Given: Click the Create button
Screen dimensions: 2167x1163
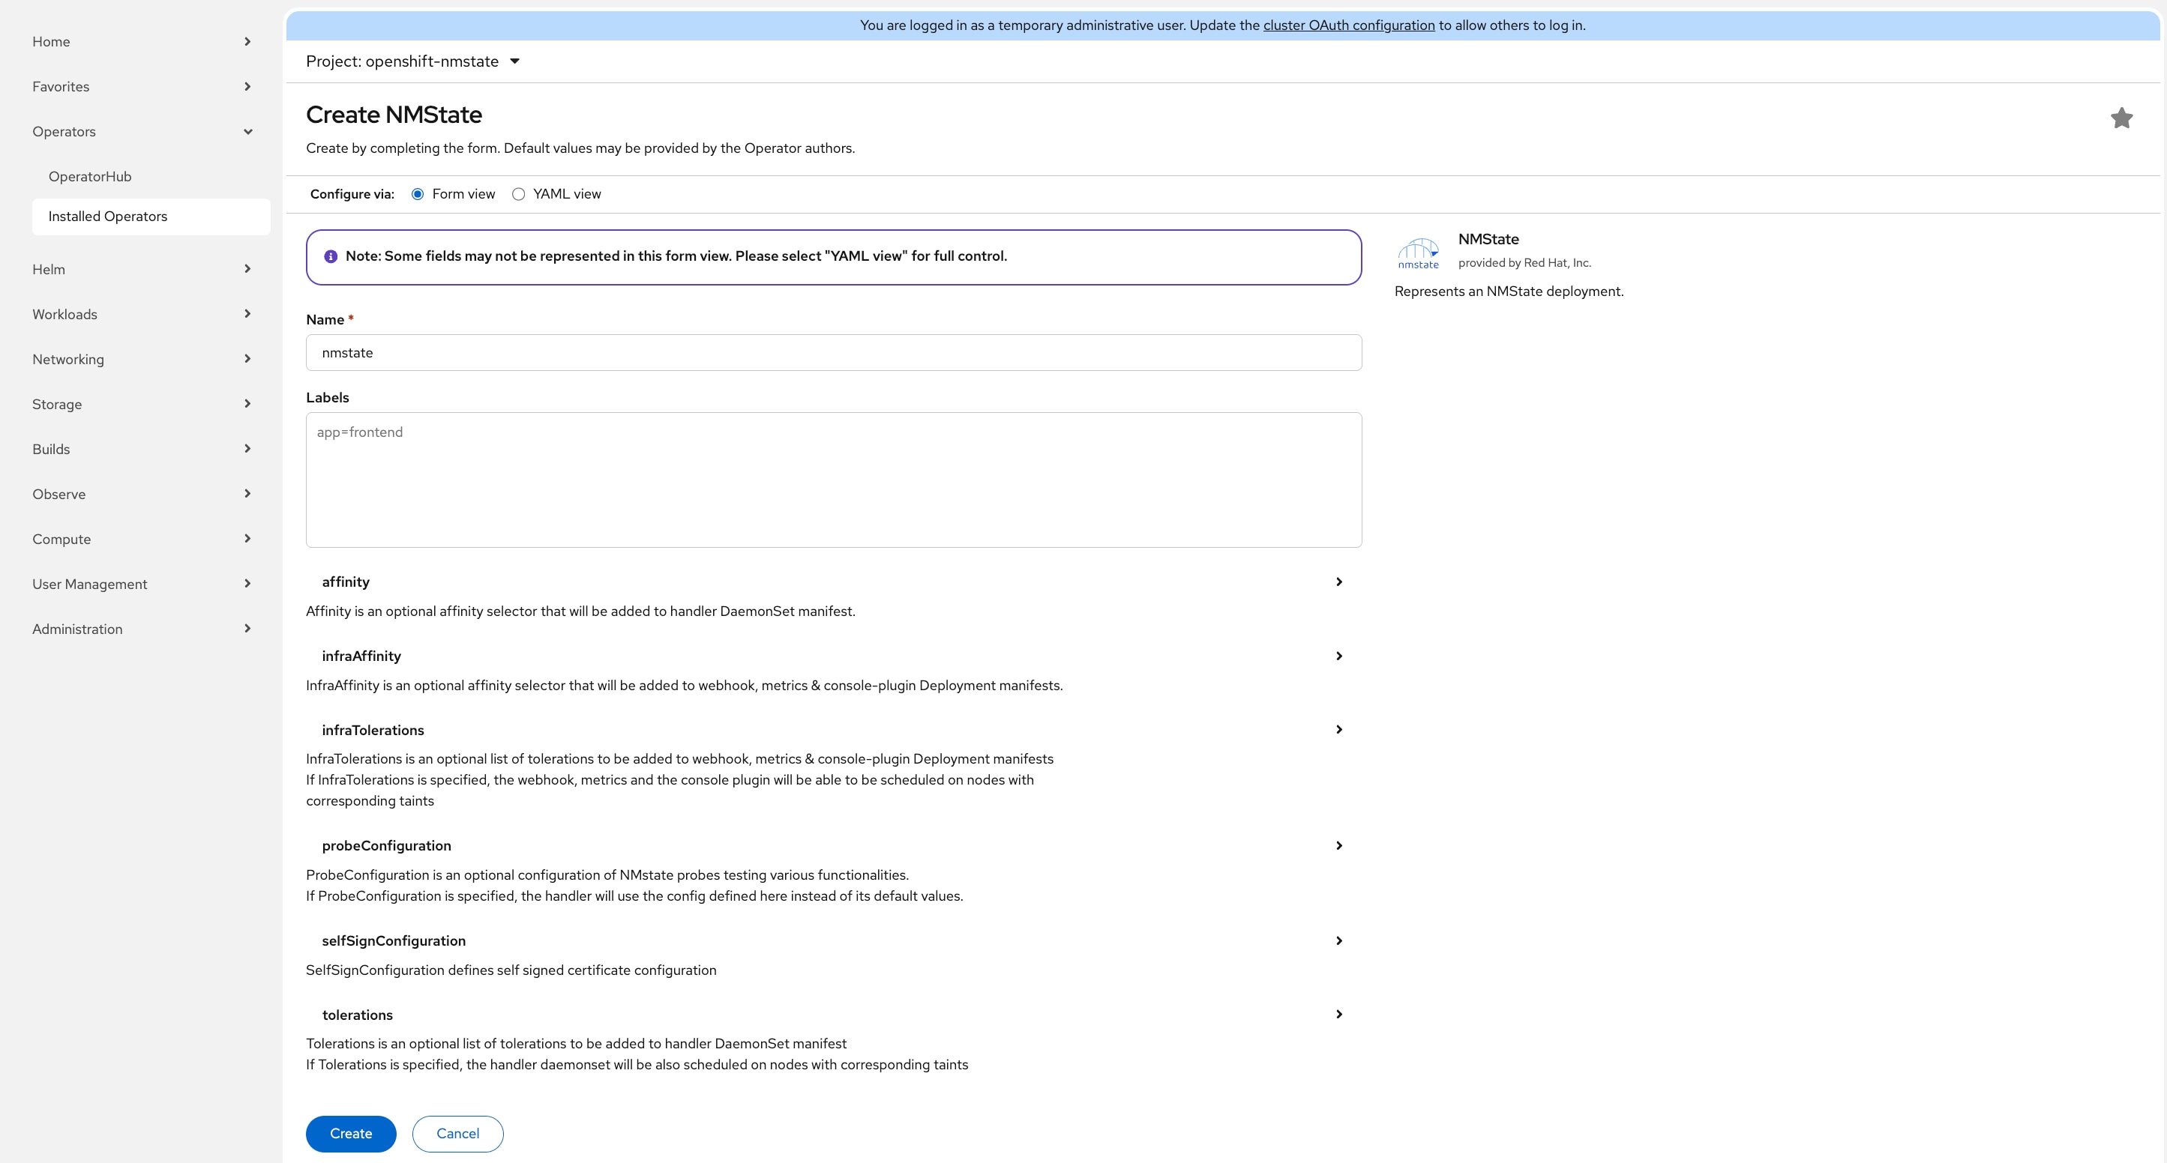Looking at the screenshot, I should pos(351,1134).
